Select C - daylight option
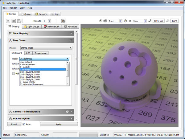 coord(43,69)
